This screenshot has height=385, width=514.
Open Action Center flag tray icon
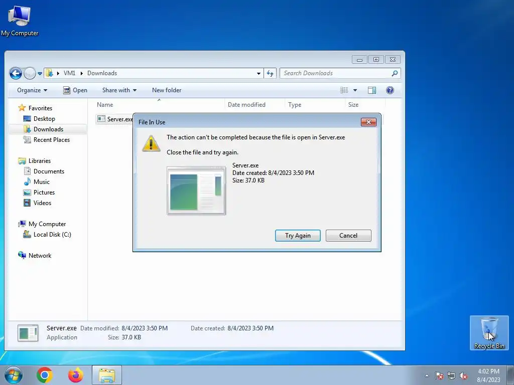click(439, 375)
